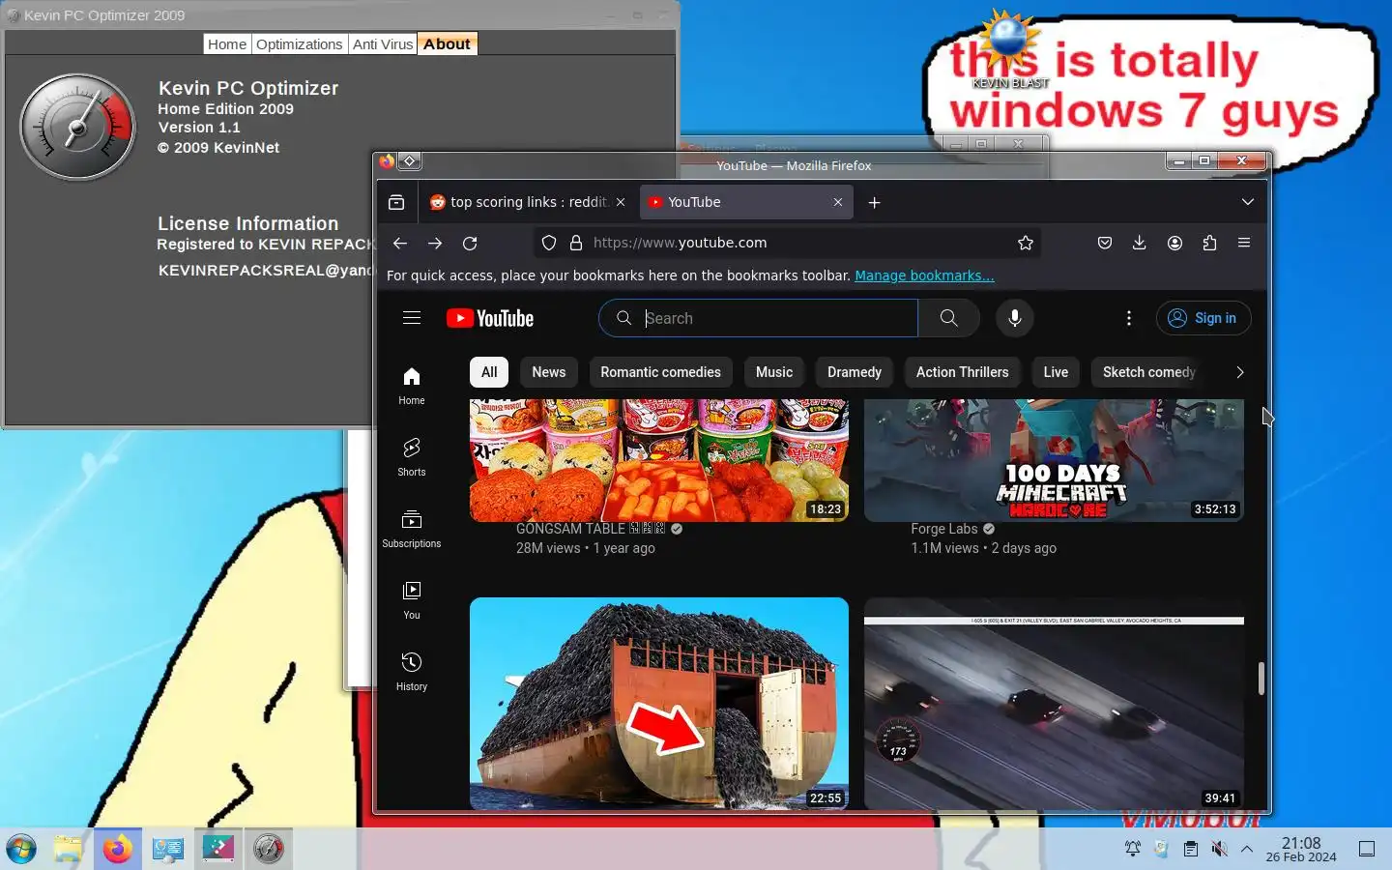Close the YouTube tab
This screenshot has height=870, width=1392.
(838, 202)
